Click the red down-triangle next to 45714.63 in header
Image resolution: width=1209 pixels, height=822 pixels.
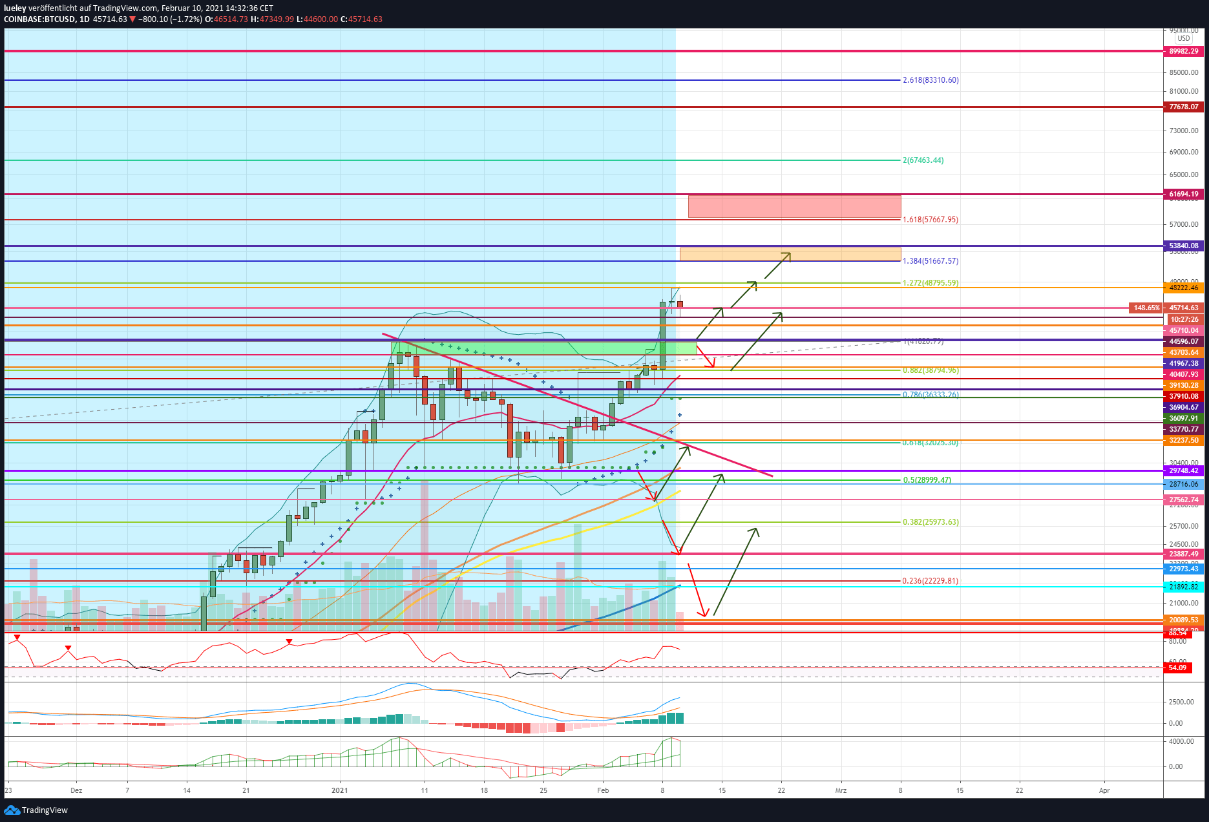point(132,19)
